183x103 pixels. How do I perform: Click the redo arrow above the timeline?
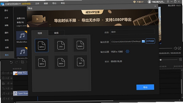point(16,62)
